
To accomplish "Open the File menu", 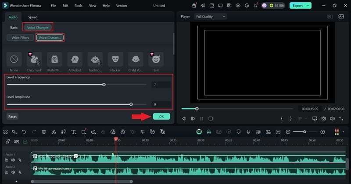I will coord(53,6).
